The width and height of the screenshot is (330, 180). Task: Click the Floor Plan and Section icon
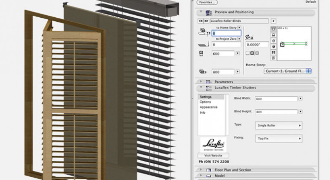coord(208,170)
